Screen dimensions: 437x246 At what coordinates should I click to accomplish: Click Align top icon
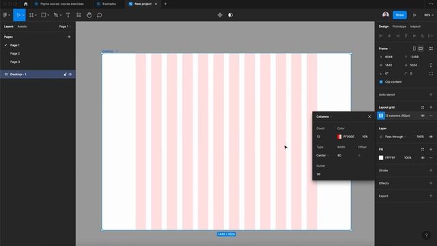click(x=406, y=36)
